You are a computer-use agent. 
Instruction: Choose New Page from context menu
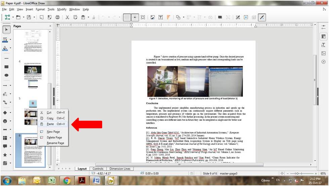53,132
